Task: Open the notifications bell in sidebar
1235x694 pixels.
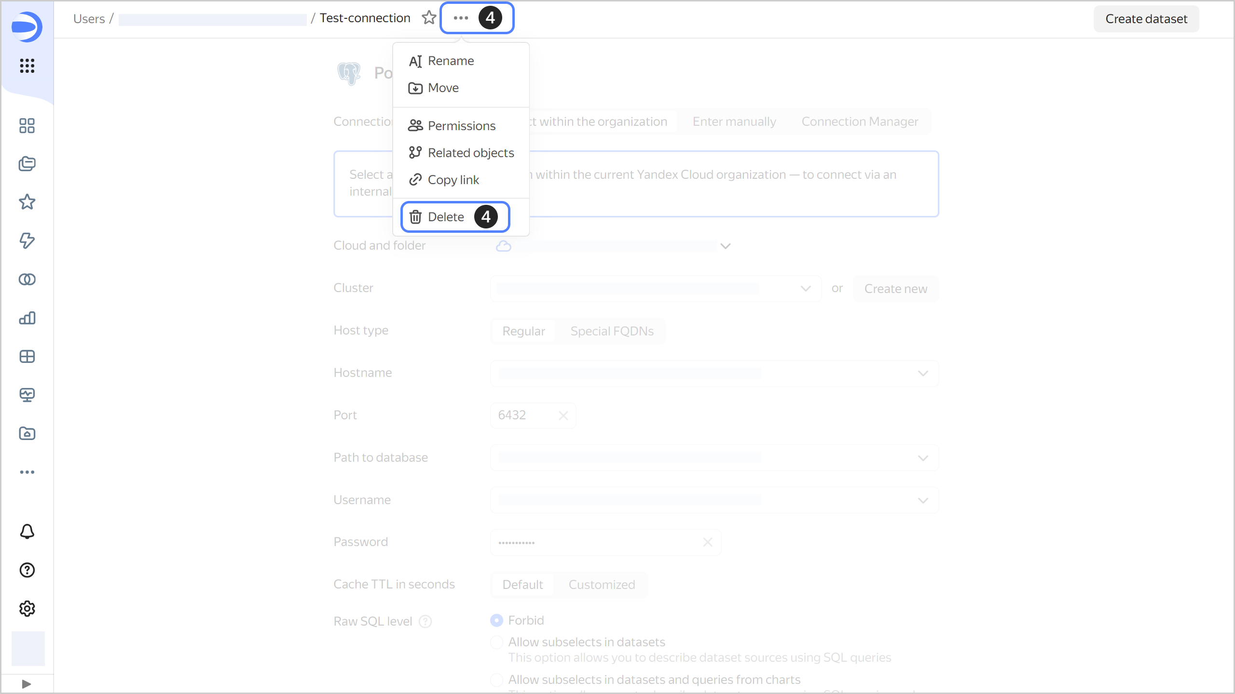Action: 27,532
